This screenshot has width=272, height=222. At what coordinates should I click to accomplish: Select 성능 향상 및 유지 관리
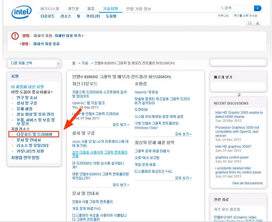point(35,114)
